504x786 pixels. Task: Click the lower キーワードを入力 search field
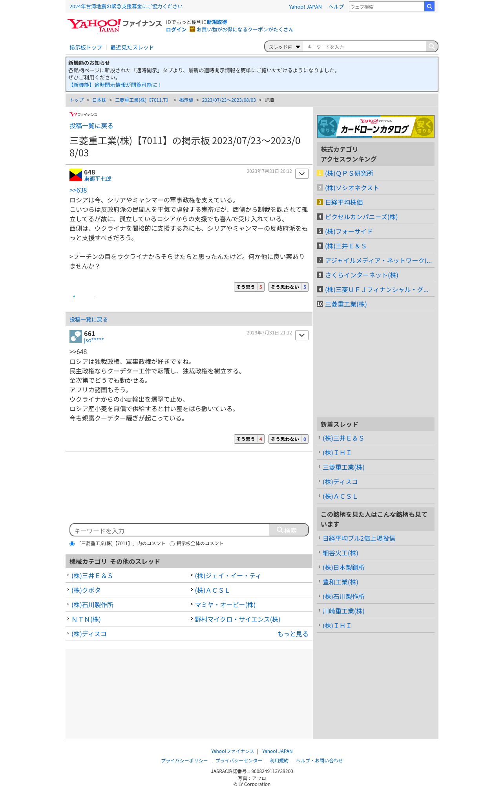[170, 530]
